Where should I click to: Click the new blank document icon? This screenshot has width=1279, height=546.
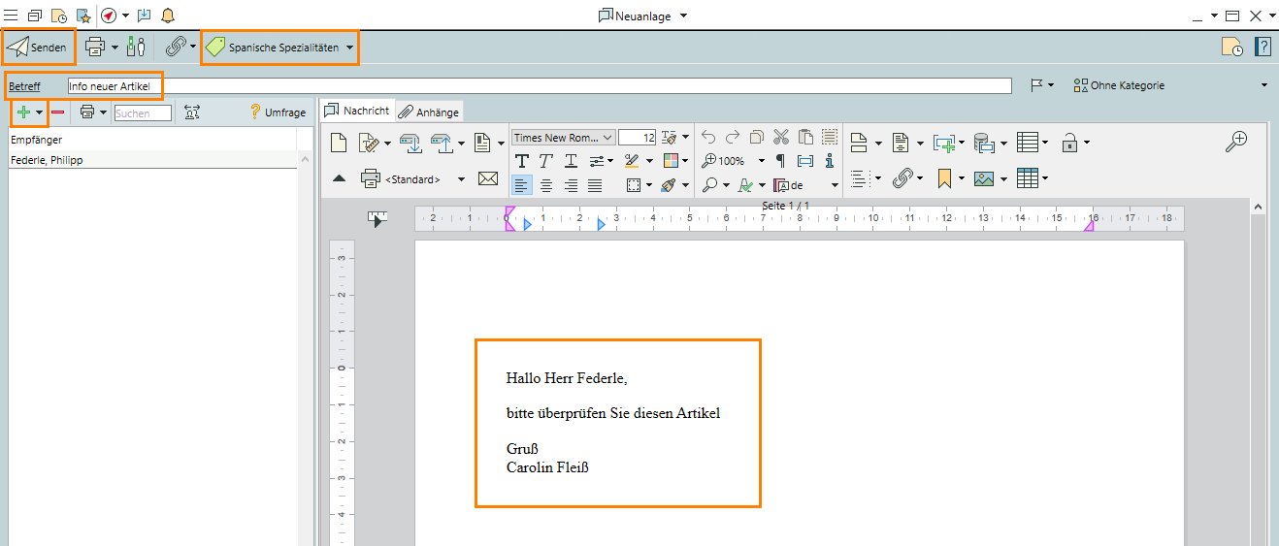(x=339, y=144)
